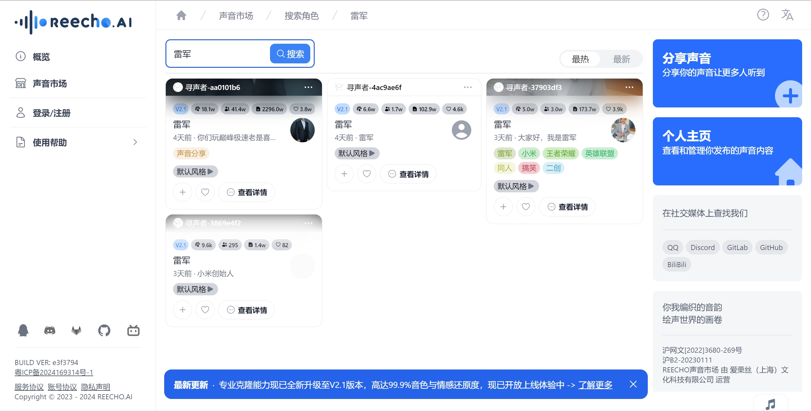Image resolution: width=811 pixels, height=411 pixels.
Task: Open 隐私声明 link
Action: pyautogui.click(x=95, y=387)
